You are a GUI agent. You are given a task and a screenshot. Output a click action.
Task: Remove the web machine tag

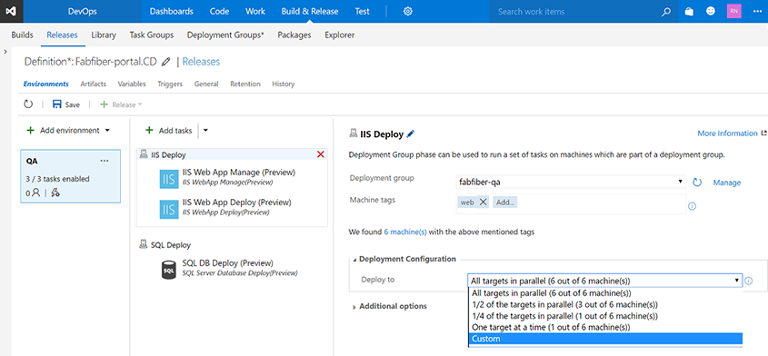pyautogui.click(x=483, y=203)
